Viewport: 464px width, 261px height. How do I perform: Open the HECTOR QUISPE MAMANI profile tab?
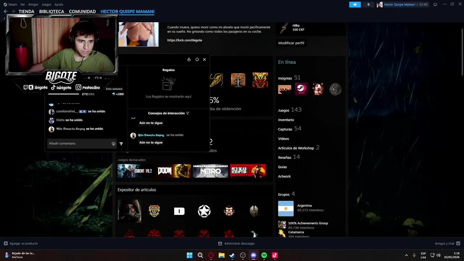128,12
